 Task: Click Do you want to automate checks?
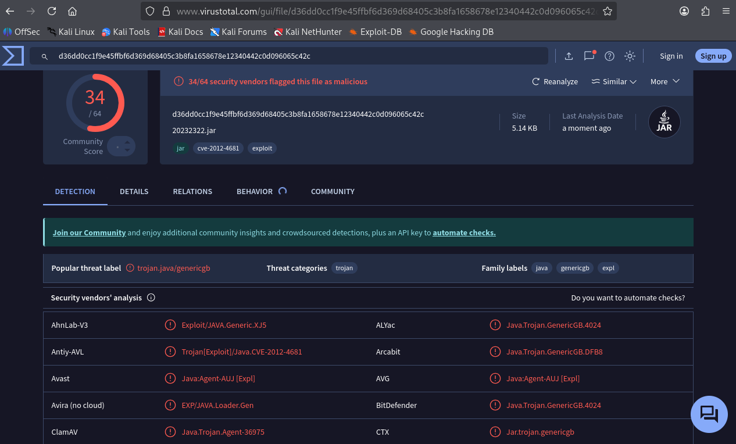(x=628, y=298)
